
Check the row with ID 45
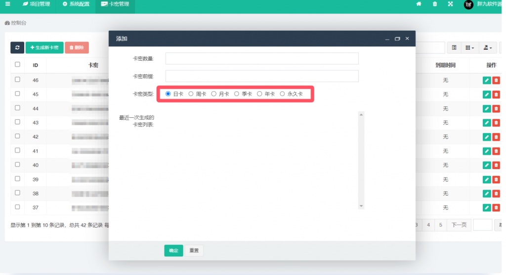[x=17, y=94]
